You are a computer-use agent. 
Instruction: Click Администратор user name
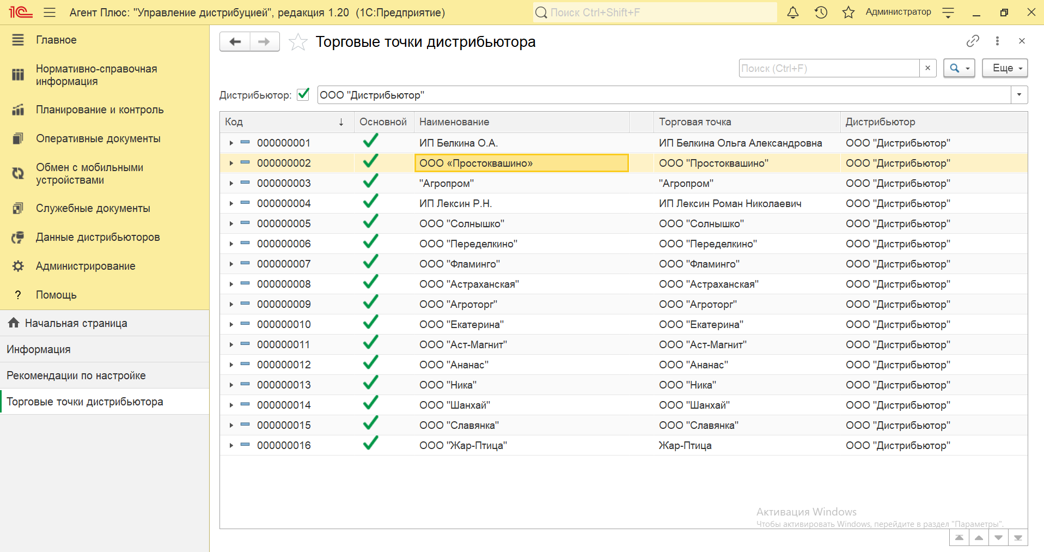click(x=898, y=12)
